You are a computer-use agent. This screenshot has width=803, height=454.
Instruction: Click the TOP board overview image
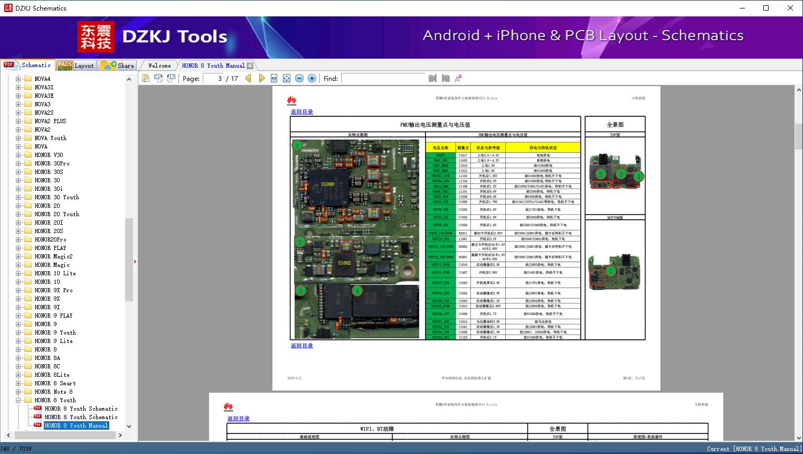tap(615, 172)
